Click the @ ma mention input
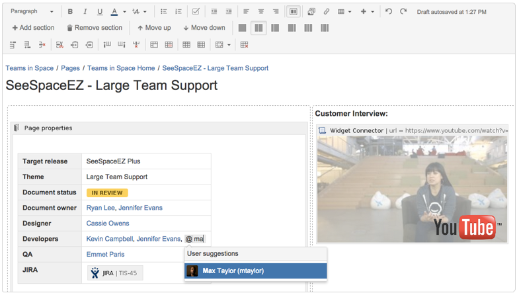This screenshot has width=519, height=295. pyautogui.click(x=195, y=239)
